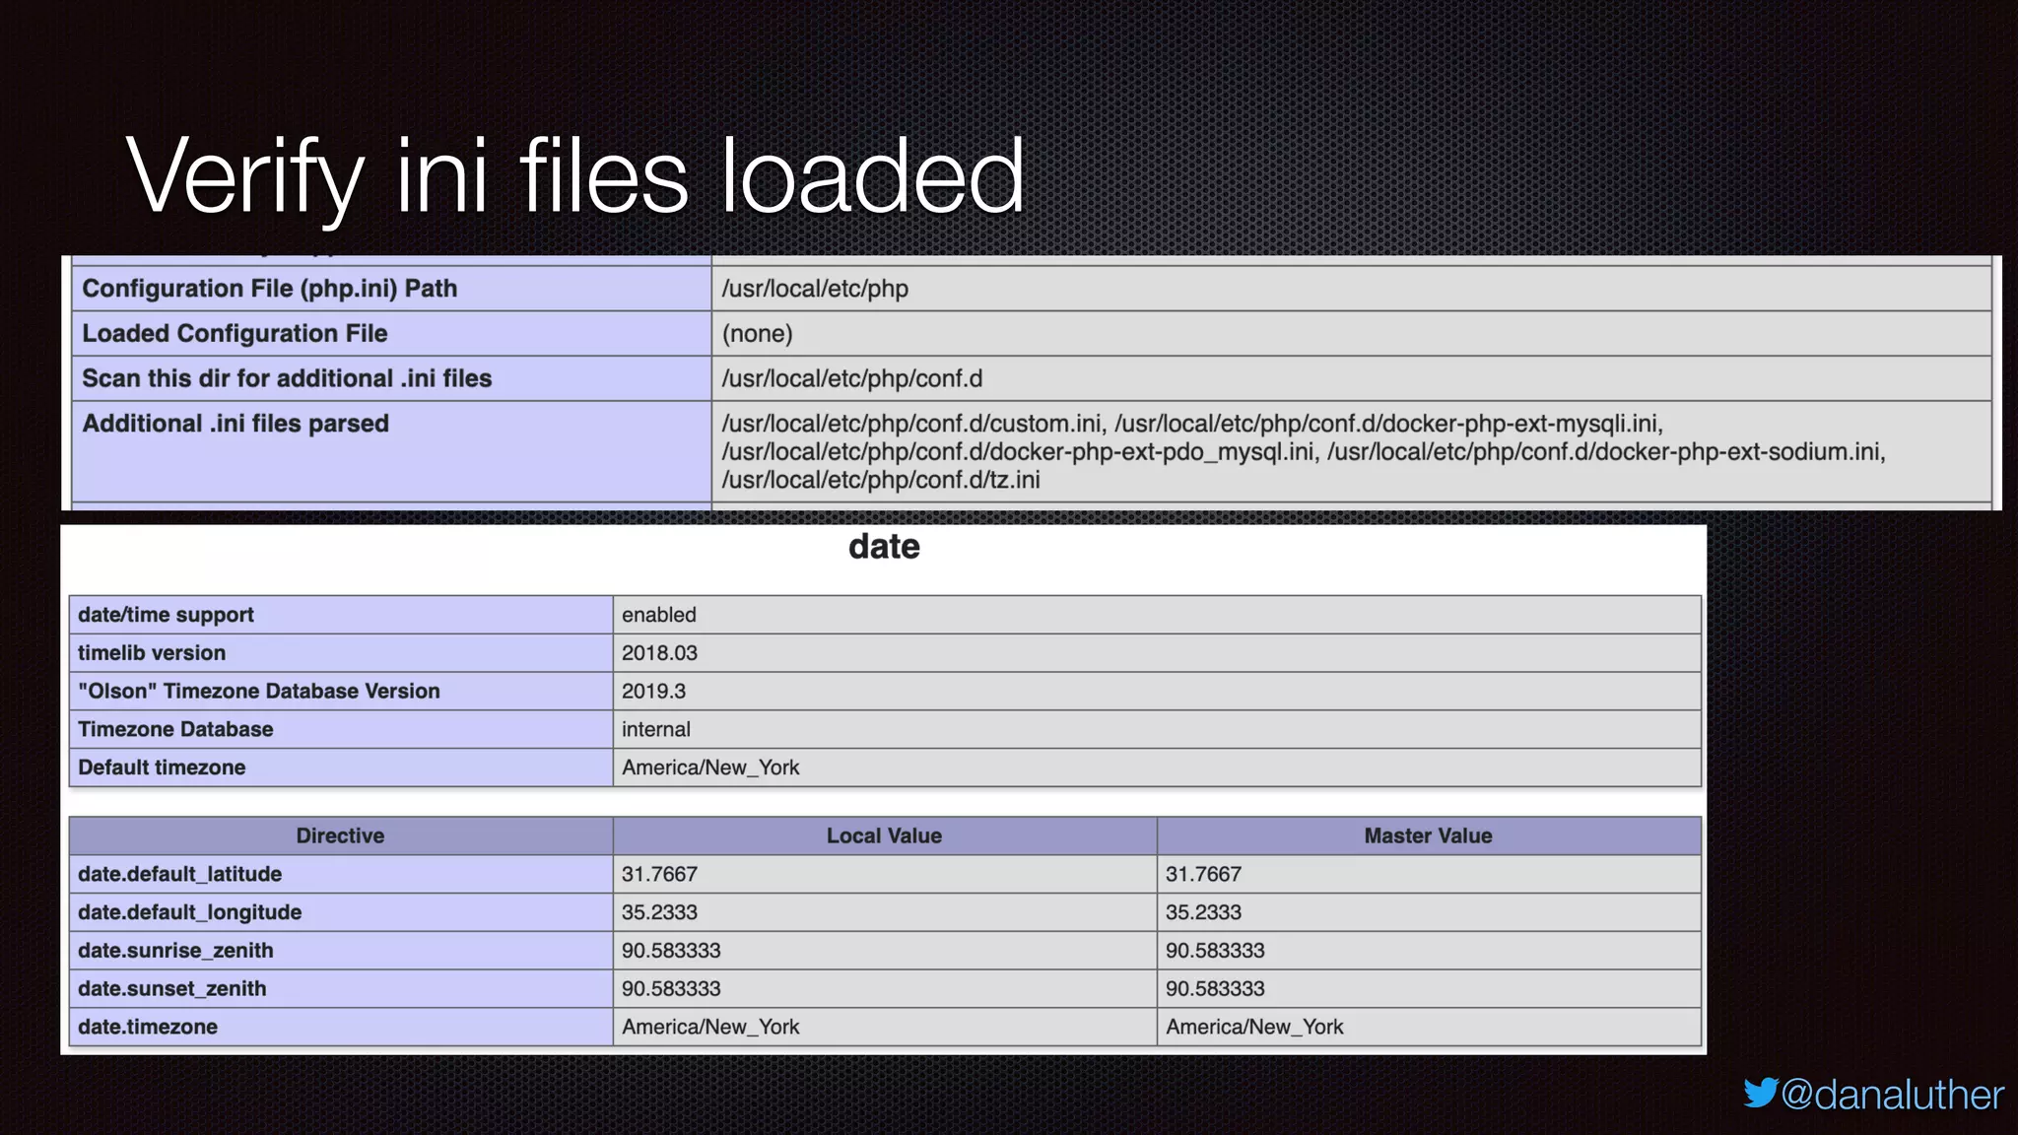Select local value 35.2333
Image resolution: width=2018 pixels, height=1135 pixels.
click(659, 912)
